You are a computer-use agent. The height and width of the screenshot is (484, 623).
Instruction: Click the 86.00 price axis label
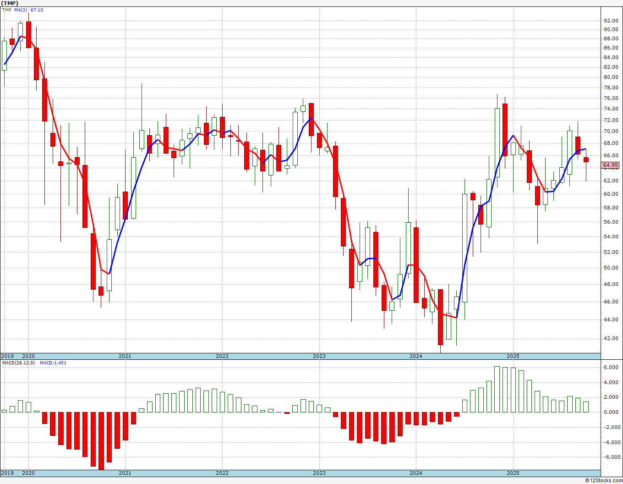(611, 48)
